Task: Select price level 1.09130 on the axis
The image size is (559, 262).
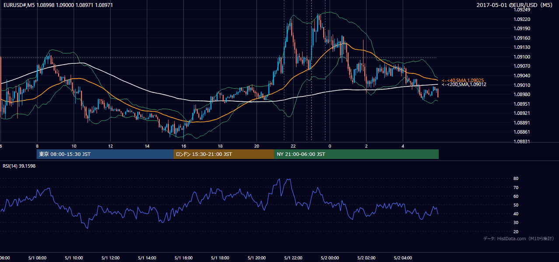Action: (522, 47)
